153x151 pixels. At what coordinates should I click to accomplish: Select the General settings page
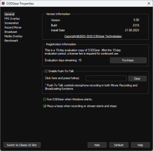pos(10,14)
